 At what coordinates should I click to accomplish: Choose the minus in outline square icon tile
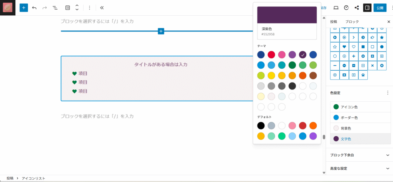(x=363, y=65)
